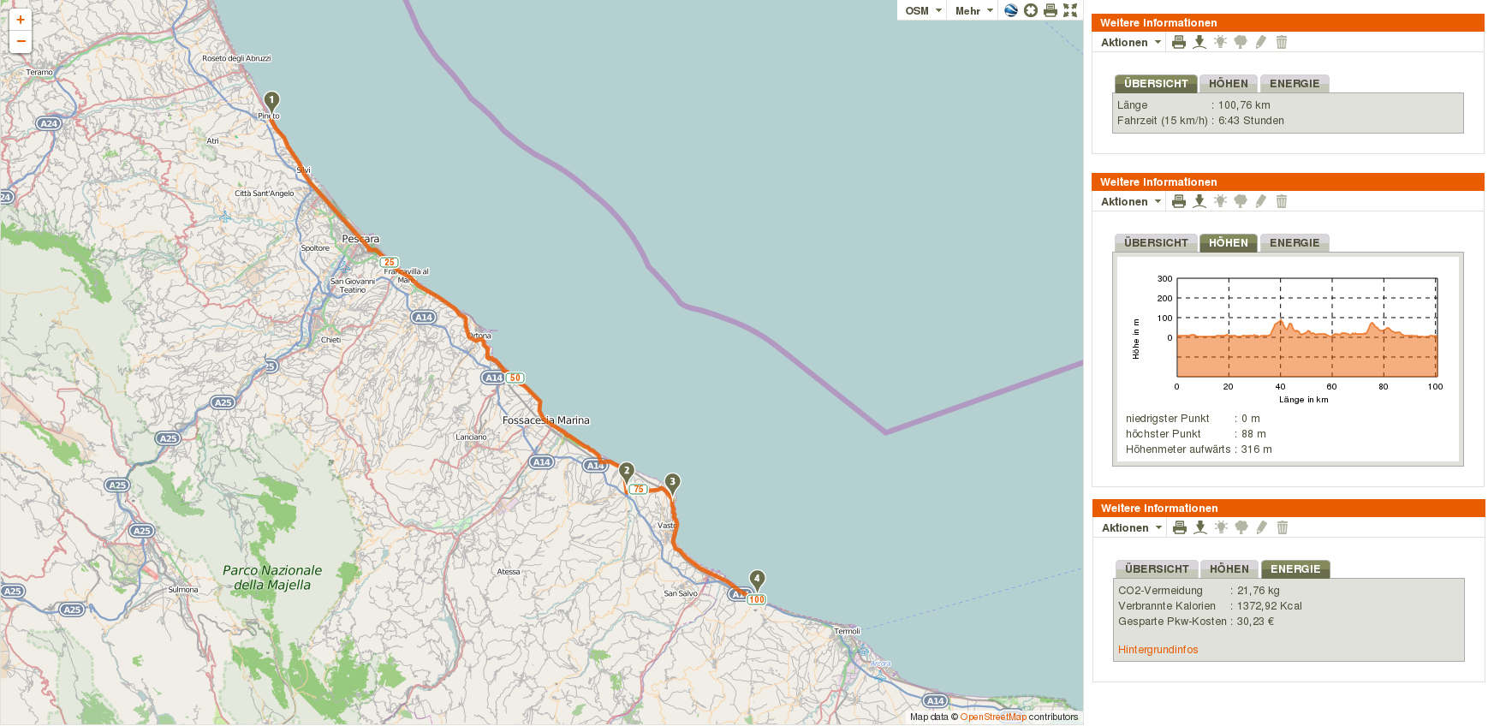Click the 75 km distance marker on route
1488x726 pixels.
tap(638, 490)
